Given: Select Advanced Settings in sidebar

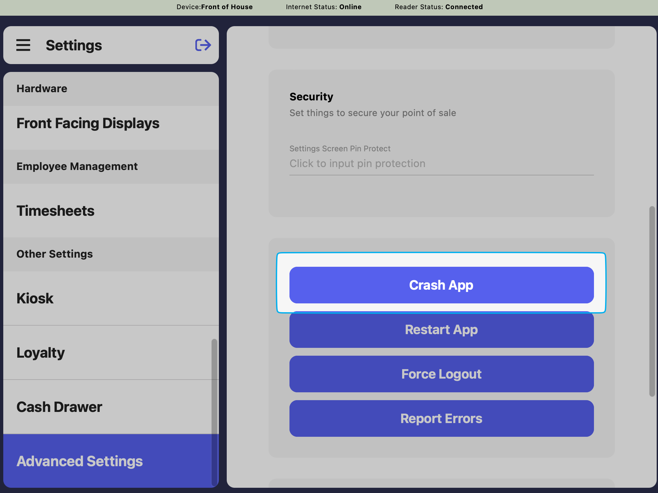Looking at the screenshot, I should (80, 461).
